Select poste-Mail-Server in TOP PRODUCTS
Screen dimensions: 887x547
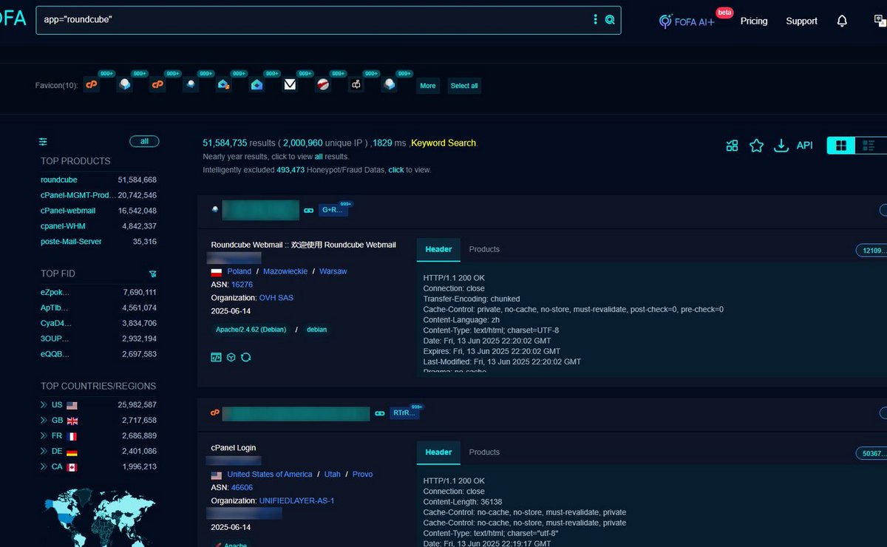click(x=71, y=242)
